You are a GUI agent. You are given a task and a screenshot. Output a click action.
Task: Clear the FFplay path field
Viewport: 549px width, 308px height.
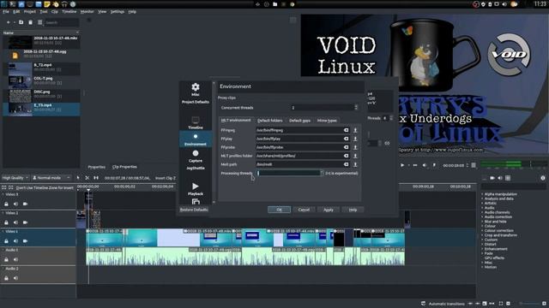(346, 139)
